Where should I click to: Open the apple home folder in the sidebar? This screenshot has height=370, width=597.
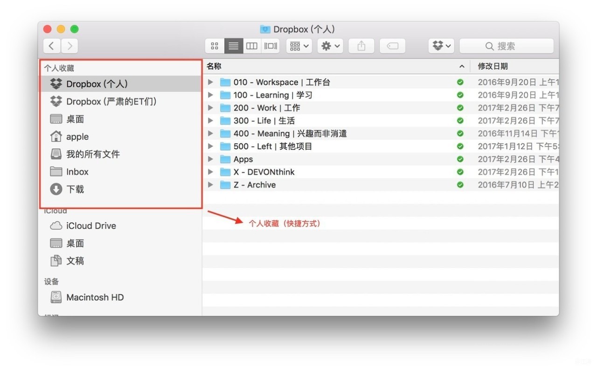(x=120, y=136)
